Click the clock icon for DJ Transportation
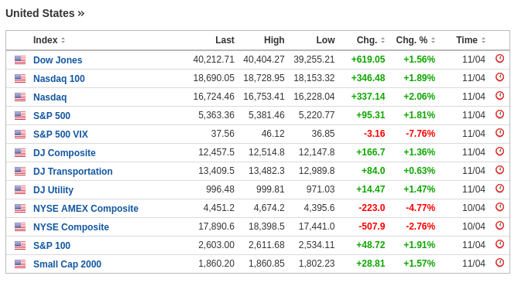 coord(500,169)
